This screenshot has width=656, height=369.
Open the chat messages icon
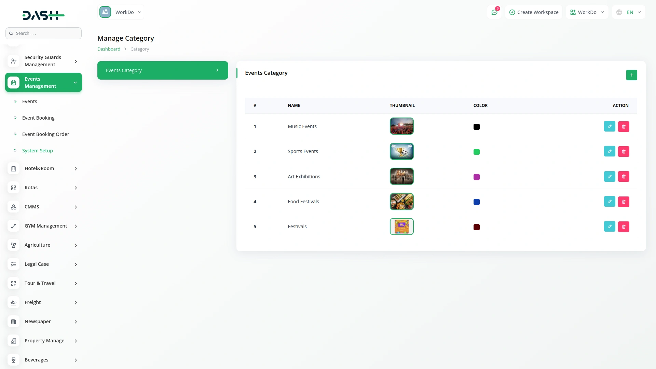494,12
